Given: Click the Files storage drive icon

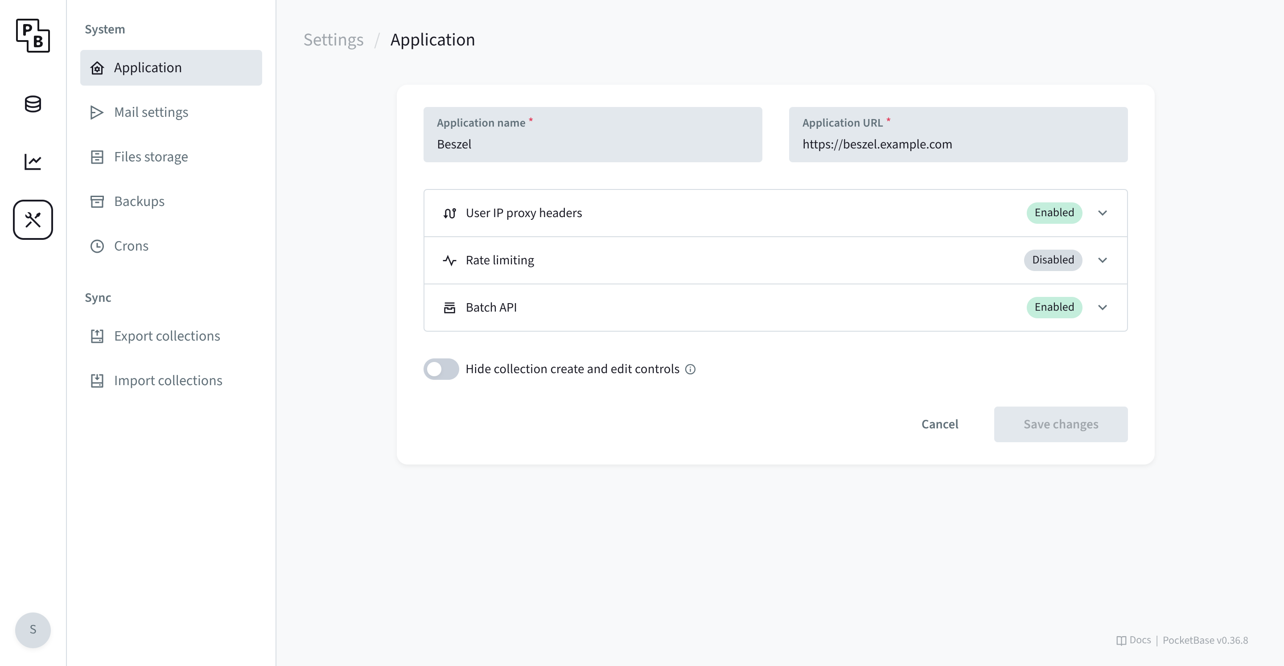Looking at the screenshot, I should (97, 157).
